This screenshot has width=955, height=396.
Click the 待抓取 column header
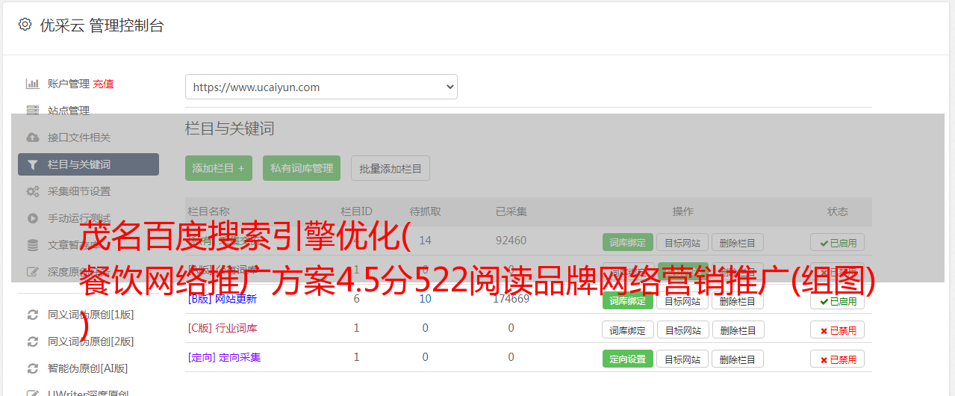[x=425, y=211]
